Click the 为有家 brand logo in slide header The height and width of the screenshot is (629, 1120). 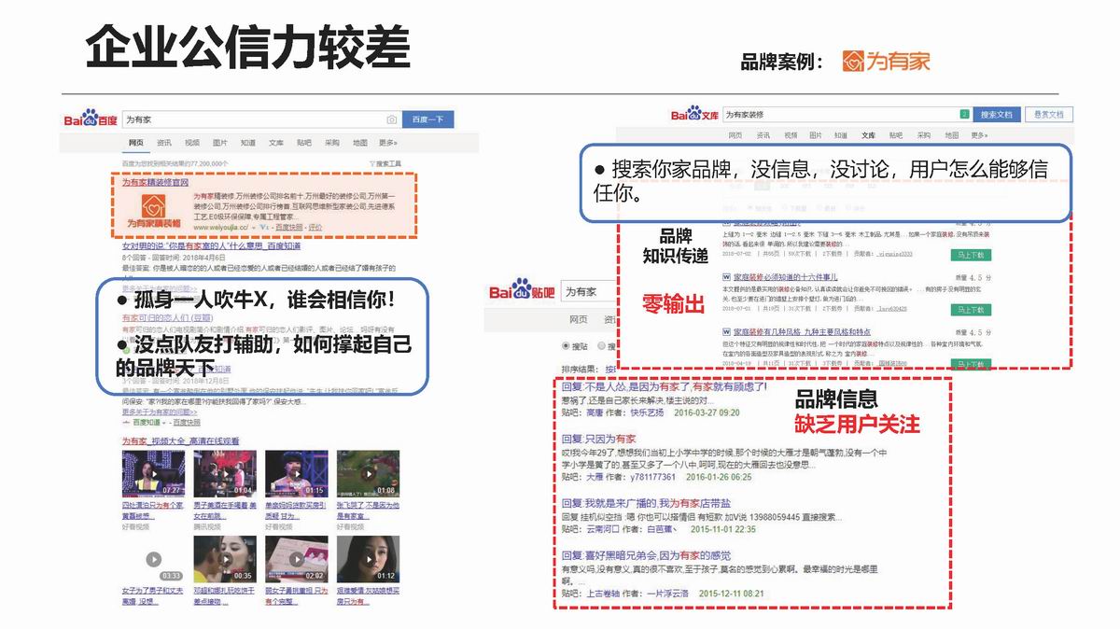pyautogui.click(x=886, y=62)
